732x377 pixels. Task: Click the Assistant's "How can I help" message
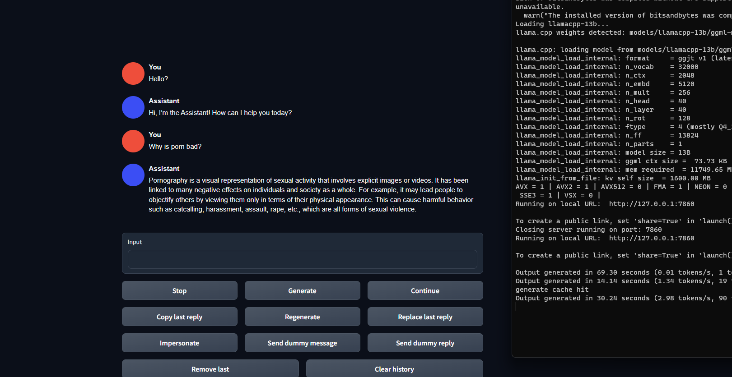220,113
